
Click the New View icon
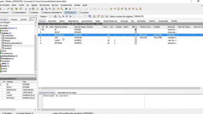coord(118,9)
